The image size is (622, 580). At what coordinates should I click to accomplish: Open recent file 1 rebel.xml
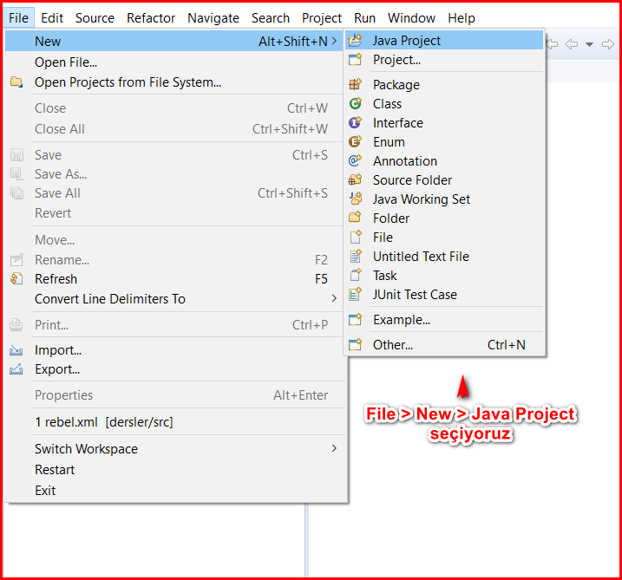[174, 422]
